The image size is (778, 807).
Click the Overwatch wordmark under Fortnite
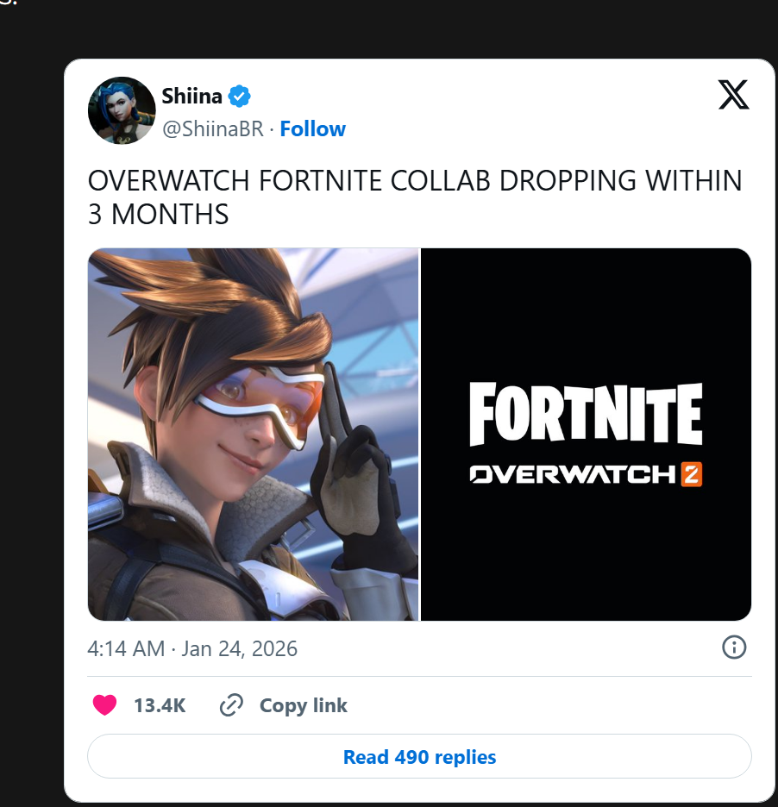(x=572, y=474)
